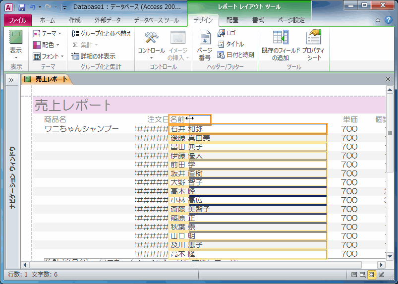Click the ワニちゃんシャンプー product cell

pyautogui.click(x=82, y=129)
